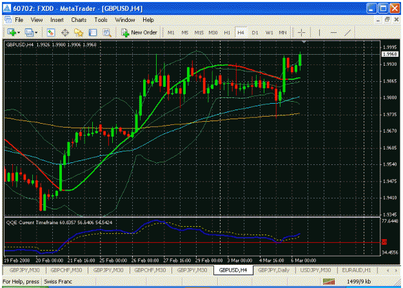The height and width of the screenshot is (288, 403).
Task: Open the Charts menu
Action: 79,20
